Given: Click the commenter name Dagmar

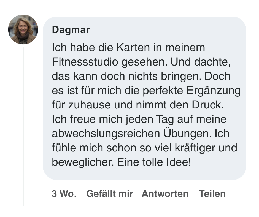Looking at the screenshot, I should 71,30.
